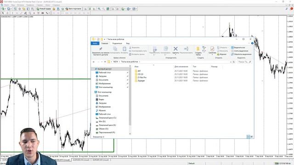The image size is (294, 165).
Task: Open the indicators list dropdown in toolbar
Action: 123,9
